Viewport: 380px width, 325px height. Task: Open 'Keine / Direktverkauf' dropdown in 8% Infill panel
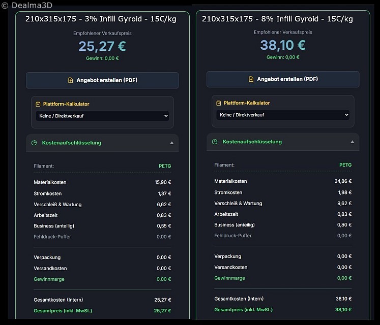pos(282,115)
